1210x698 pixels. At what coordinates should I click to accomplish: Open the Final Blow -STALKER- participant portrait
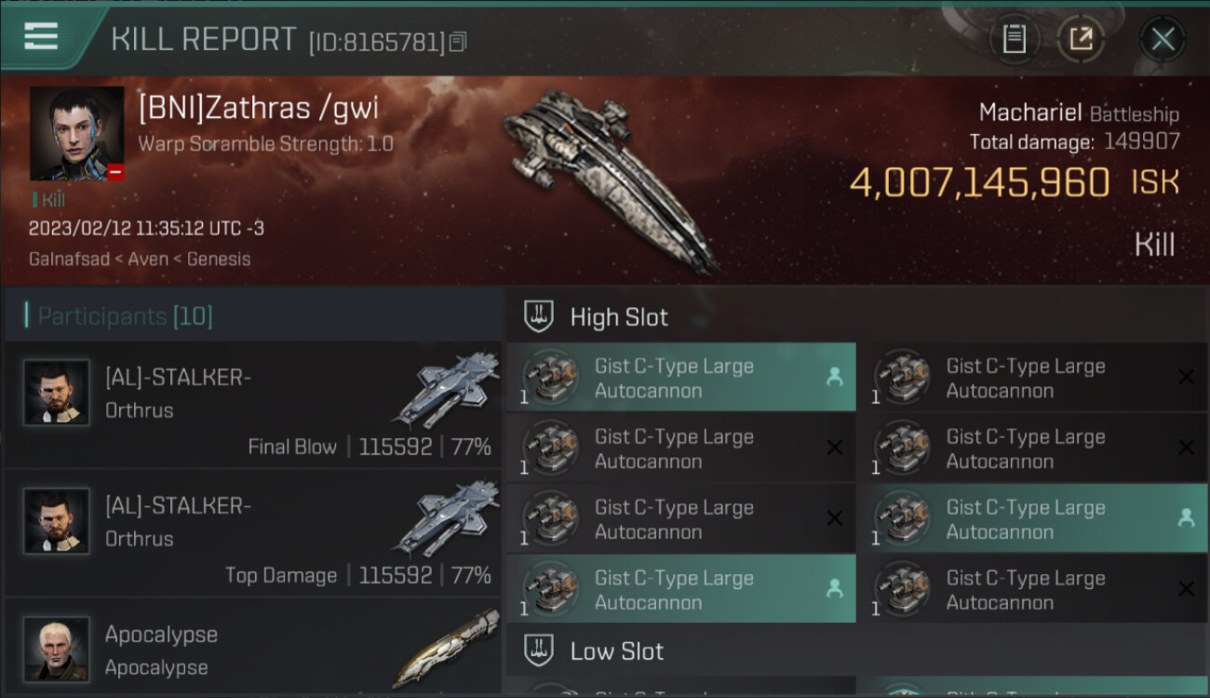coord(57,393)
